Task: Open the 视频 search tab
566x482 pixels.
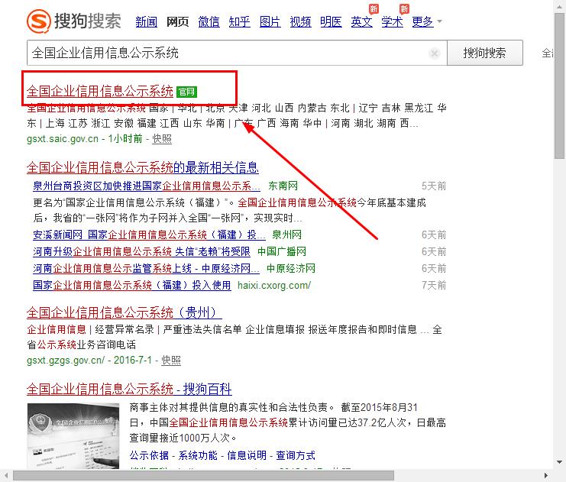Action: (x=300, y=21)
